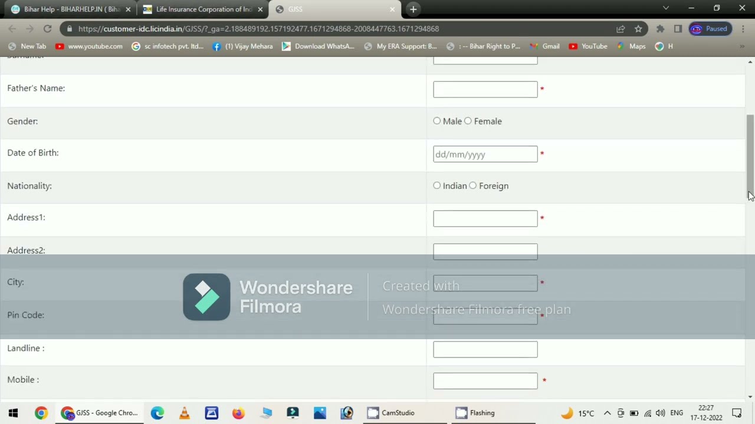Image resolution: width=755 pixels, height=424 pixels.
Task: Show hidden system tray icons
Action: [607, 413]
